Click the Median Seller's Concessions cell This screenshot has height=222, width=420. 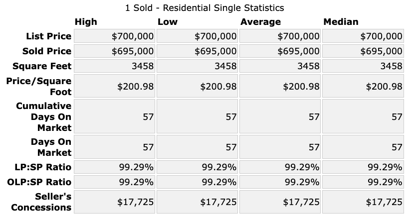pos(364,202)
